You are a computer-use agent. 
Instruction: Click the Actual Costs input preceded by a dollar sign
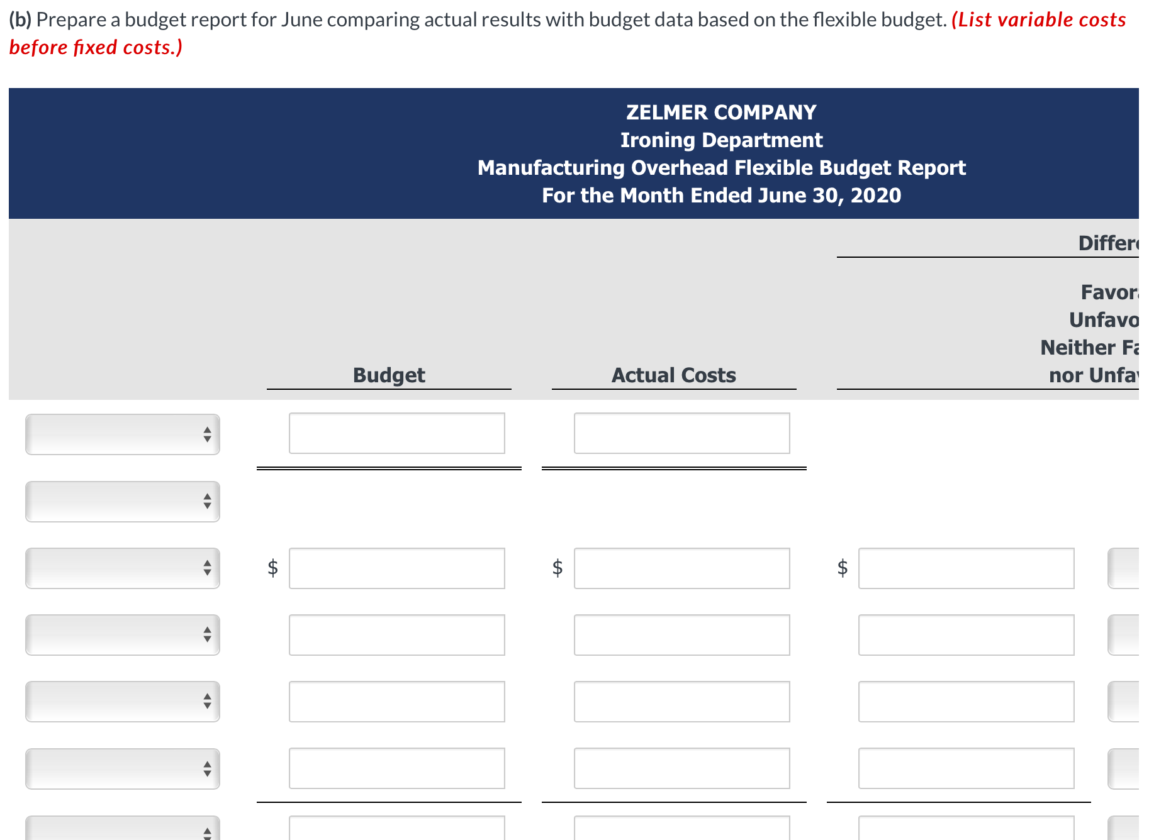click(x=682, y=568)
